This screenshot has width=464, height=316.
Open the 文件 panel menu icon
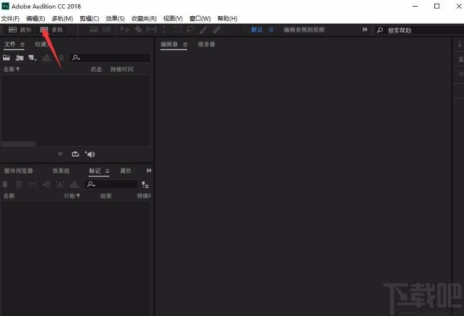pos(22,45)
